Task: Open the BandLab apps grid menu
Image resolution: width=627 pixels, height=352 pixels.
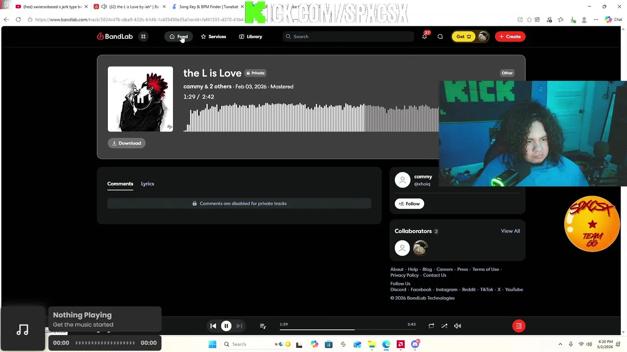Action: click(x=144, y=37)
